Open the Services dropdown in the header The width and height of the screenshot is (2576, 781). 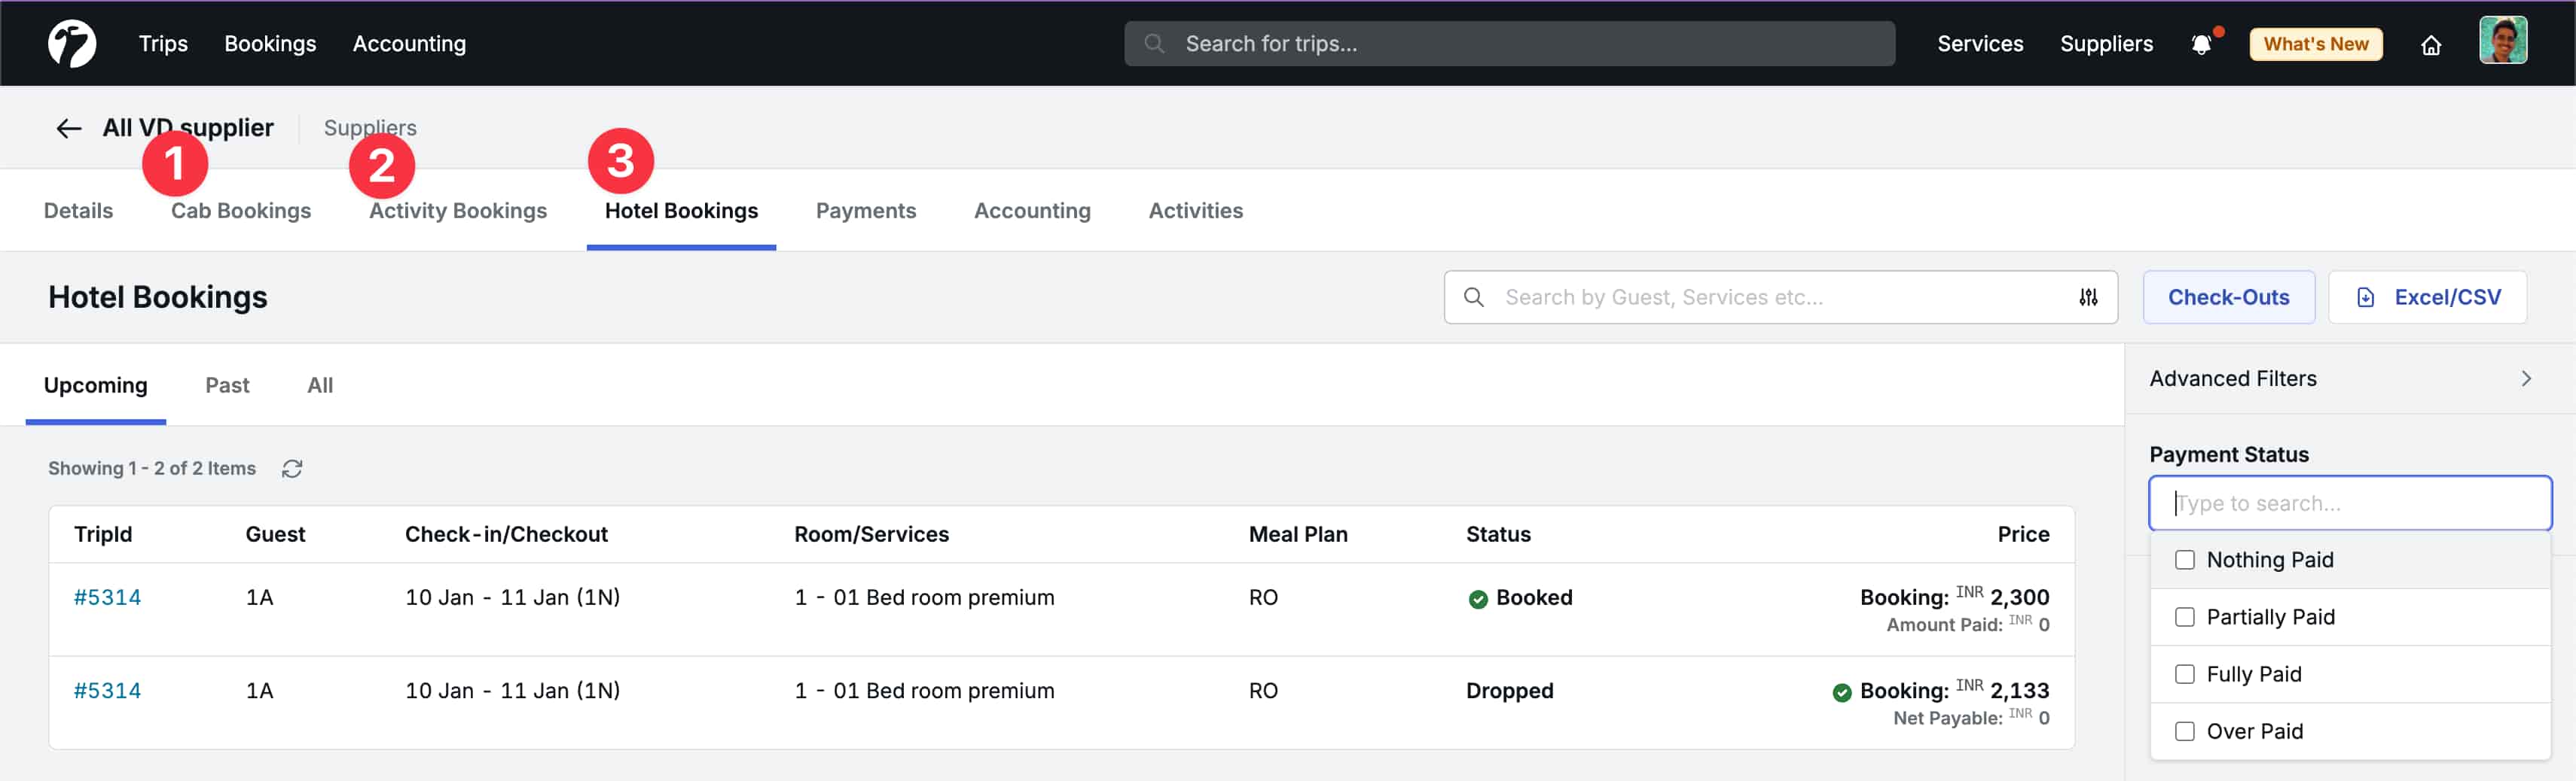[1980, 44]
